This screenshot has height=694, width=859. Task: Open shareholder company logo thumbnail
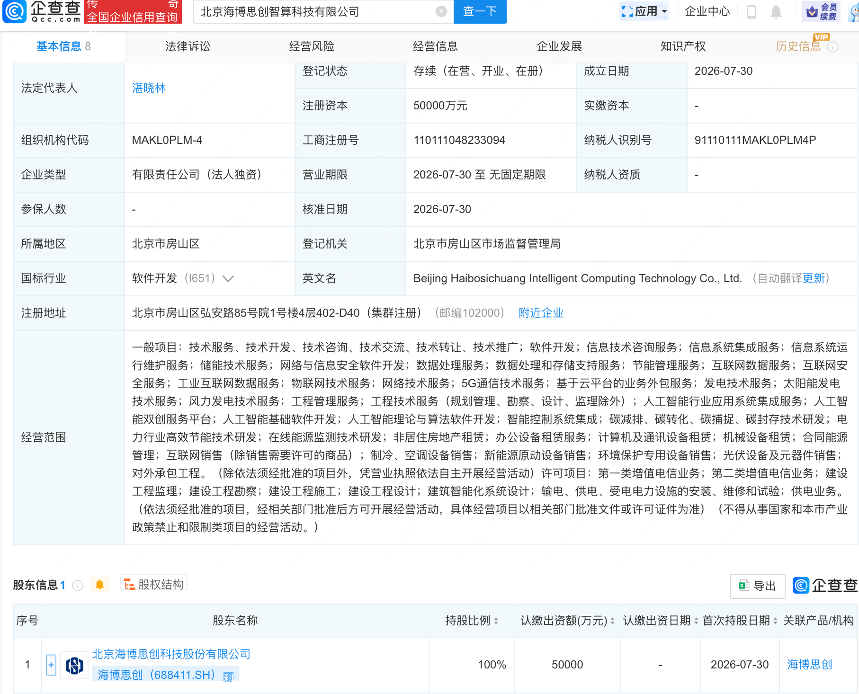click(x=74, y=665)
